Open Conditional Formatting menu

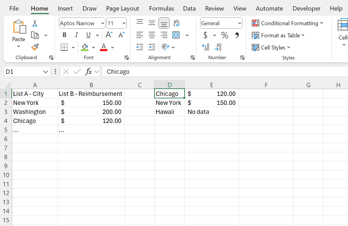click(288, 23)
